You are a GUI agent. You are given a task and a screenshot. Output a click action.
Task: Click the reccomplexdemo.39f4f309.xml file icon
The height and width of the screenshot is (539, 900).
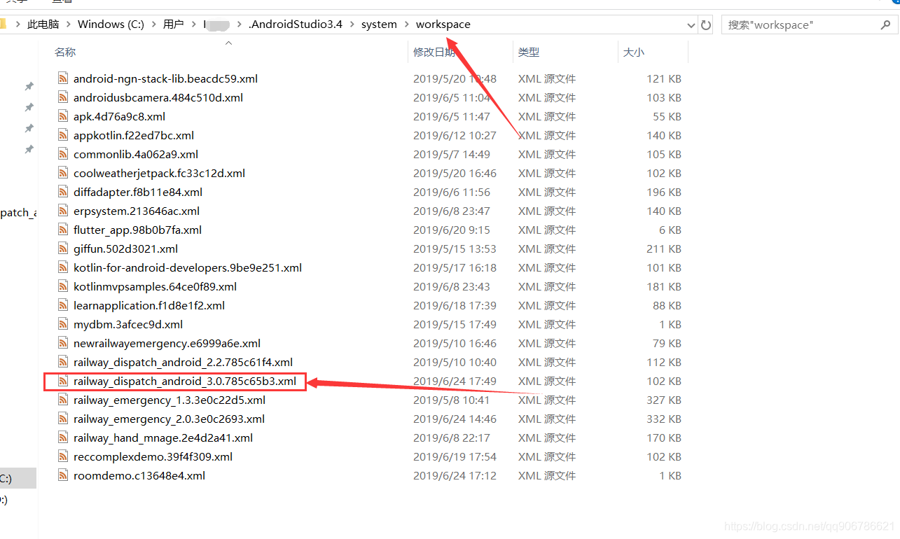click(63, 456)
